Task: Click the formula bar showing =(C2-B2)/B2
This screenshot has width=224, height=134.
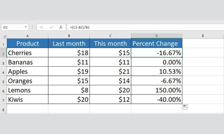Action: [145, 27]
